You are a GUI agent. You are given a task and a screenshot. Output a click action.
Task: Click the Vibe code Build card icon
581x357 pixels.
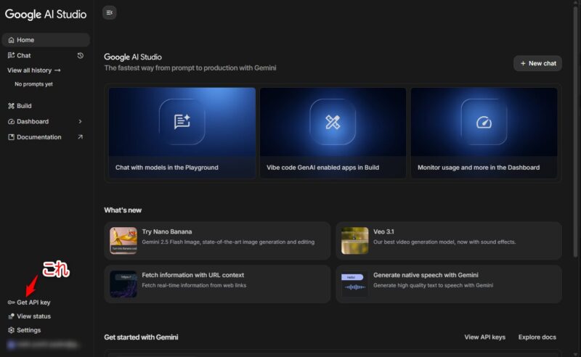click(x=333, y=122)
